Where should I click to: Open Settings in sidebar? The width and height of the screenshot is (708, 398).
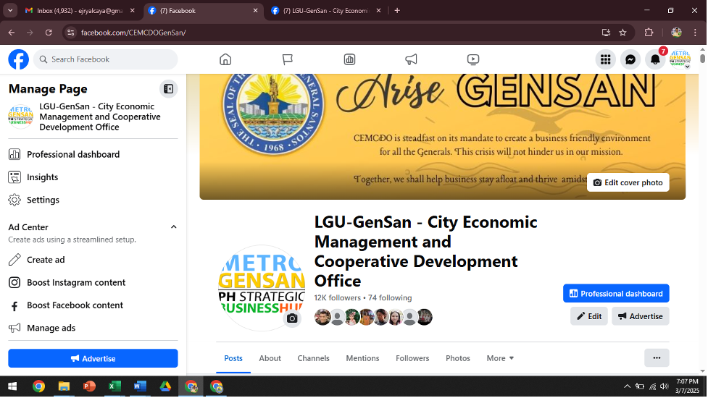[x=93, y=200]
